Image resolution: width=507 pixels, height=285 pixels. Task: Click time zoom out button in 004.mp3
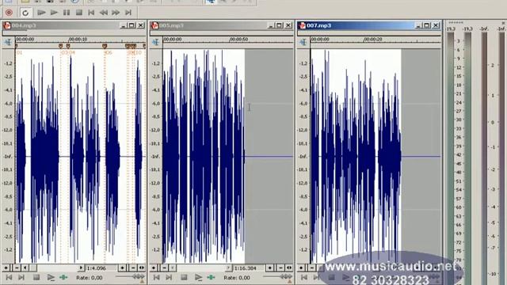133,268
